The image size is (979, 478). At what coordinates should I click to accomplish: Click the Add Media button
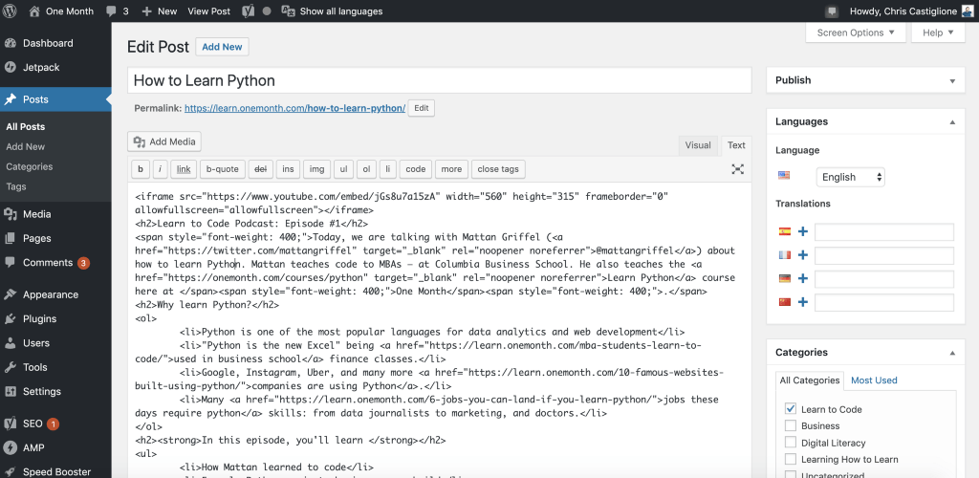(164, 141)
